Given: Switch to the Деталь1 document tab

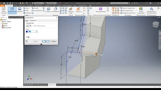Looking at the screenshot, I should [x=51, y=85].
